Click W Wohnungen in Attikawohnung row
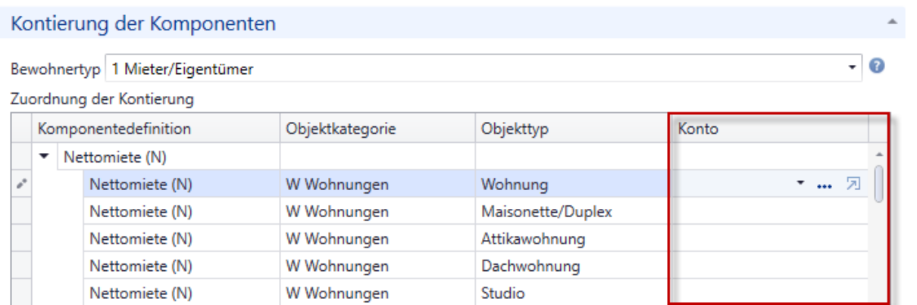The height and width of the screenshot is (305, 917). pos(377,239)
